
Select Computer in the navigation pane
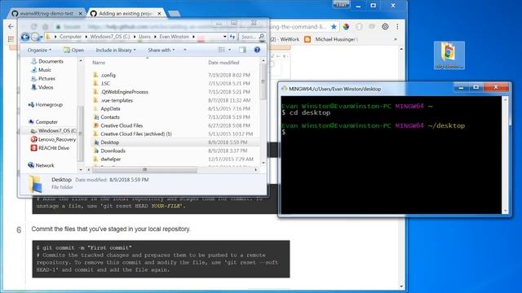click(43, 122)
